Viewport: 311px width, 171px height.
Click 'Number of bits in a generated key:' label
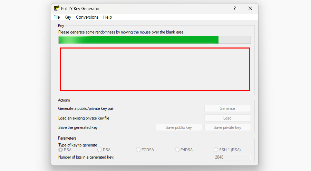tap(86, 157)
